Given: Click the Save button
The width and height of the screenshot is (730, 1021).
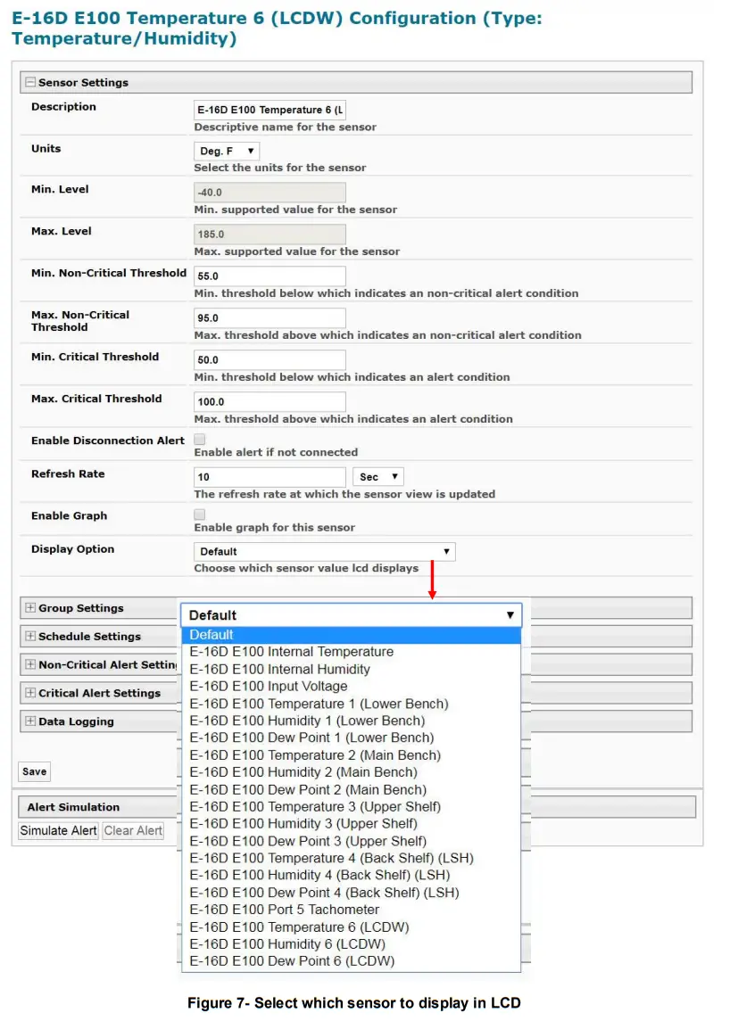Looking at the screenshot, I should [x=35, y=772].
